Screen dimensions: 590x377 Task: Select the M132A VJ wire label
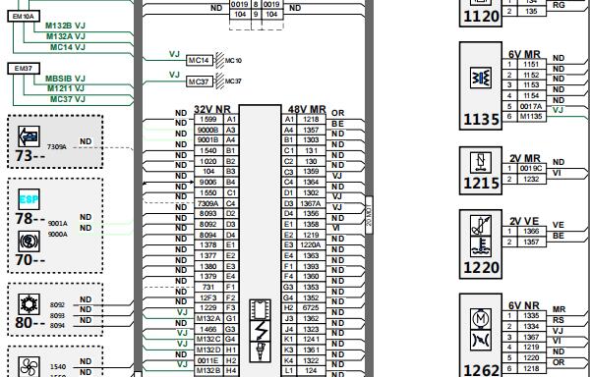coord(66,36)
